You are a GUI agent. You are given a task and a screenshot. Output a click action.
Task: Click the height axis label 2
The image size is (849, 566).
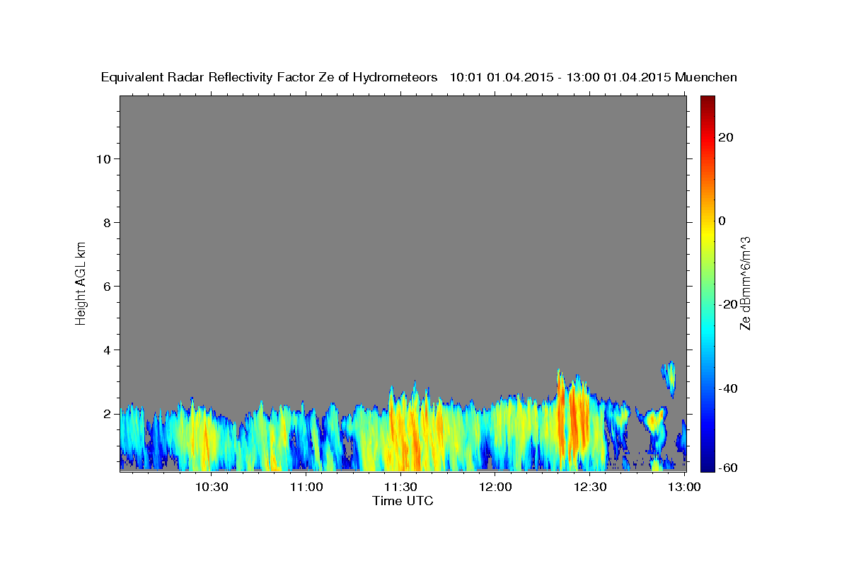click(x=106, y=413)
